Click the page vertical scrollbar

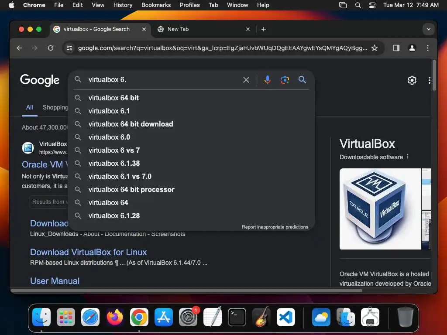434,75
